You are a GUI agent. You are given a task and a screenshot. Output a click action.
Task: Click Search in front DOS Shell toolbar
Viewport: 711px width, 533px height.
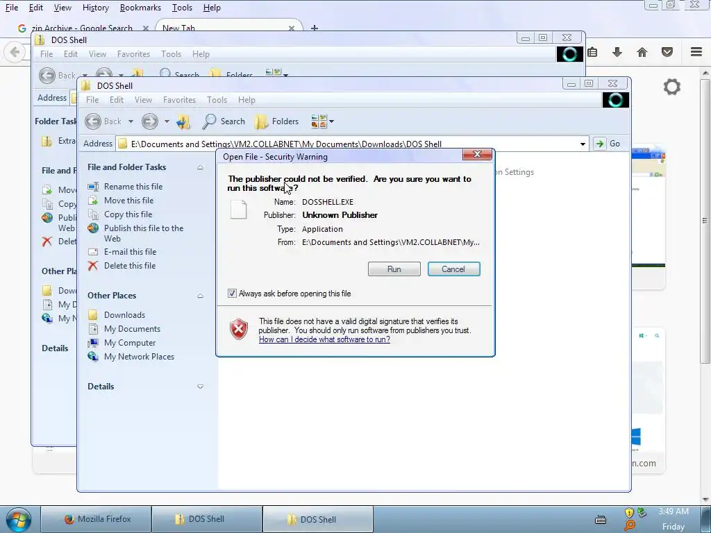(x=224, y=121)
